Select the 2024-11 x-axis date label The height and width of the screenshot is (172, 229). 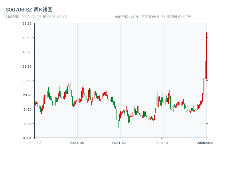(162, 142)
